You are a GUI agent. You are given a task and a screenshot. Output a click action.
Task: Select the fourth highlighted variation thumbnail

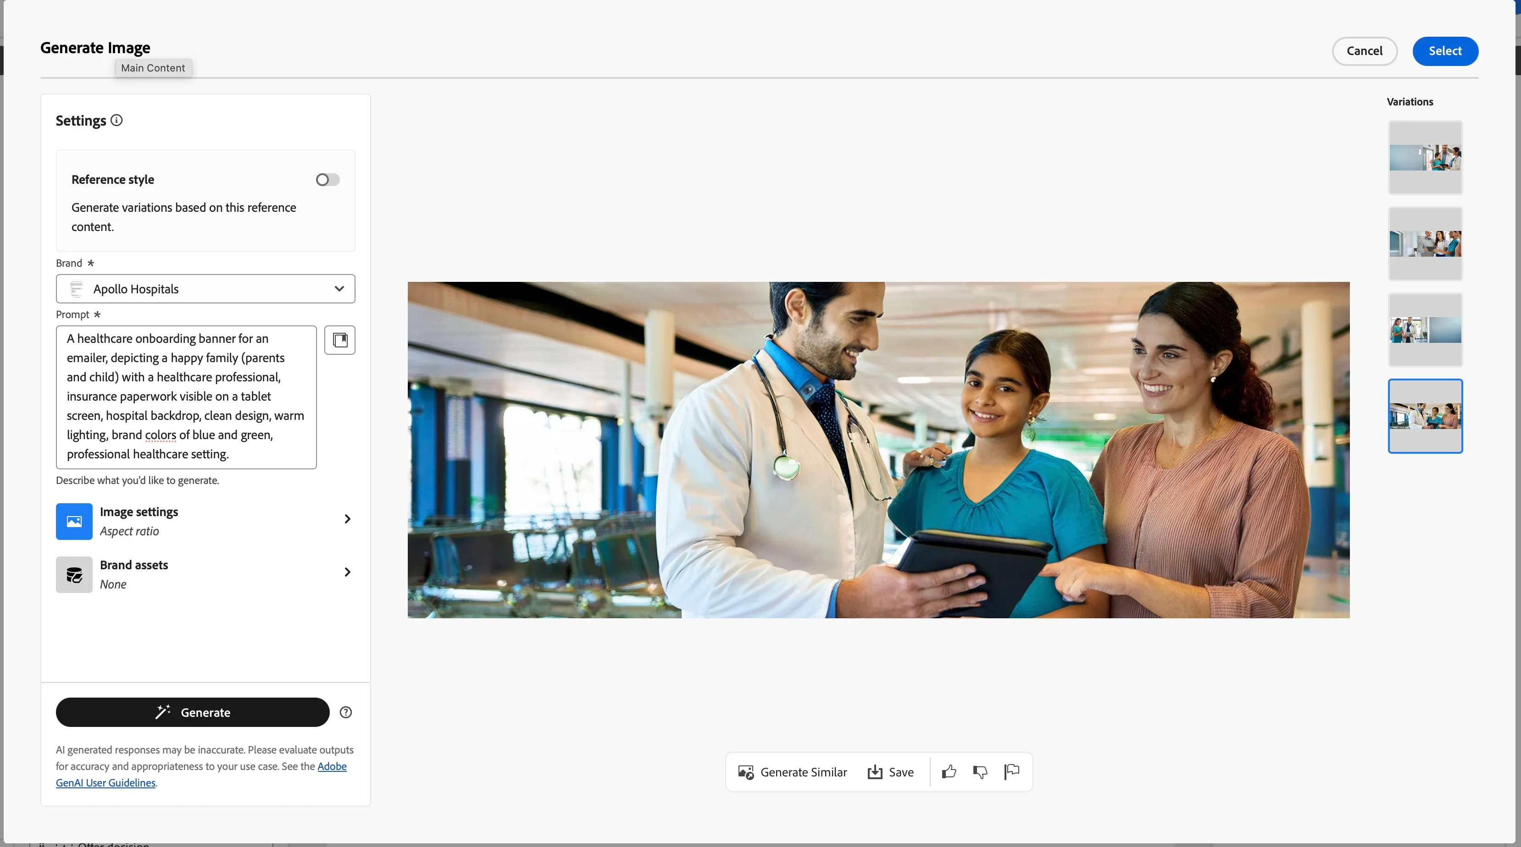pyautogui.click(x=1425, y=416)
